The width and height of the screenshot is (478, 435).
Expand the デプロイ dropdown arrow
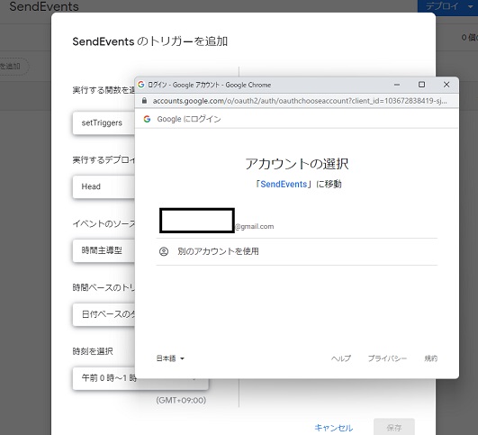coord(470,6)
